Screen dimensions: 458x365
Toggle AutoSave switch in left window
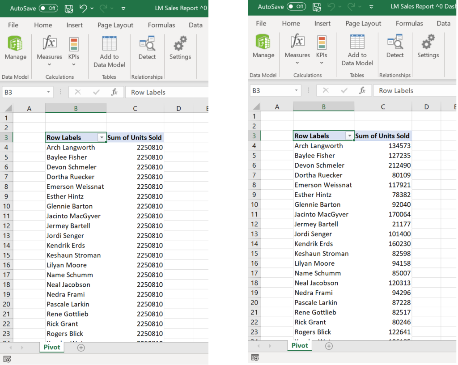pos(48,8)
